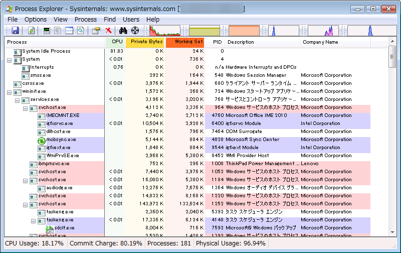Viewport: 401px width, 253px height.
Task: Click the commit history mini graph
Action: tap(205, 31)
